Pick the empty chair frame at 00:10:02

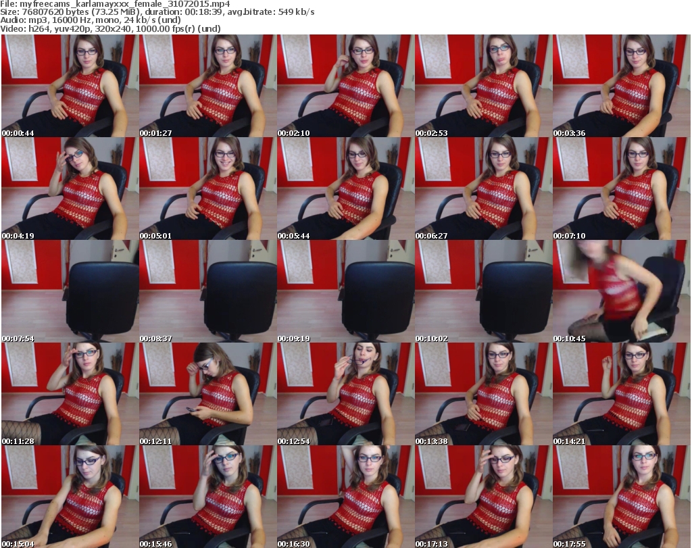pyautogui.click(x=483, y=291)
